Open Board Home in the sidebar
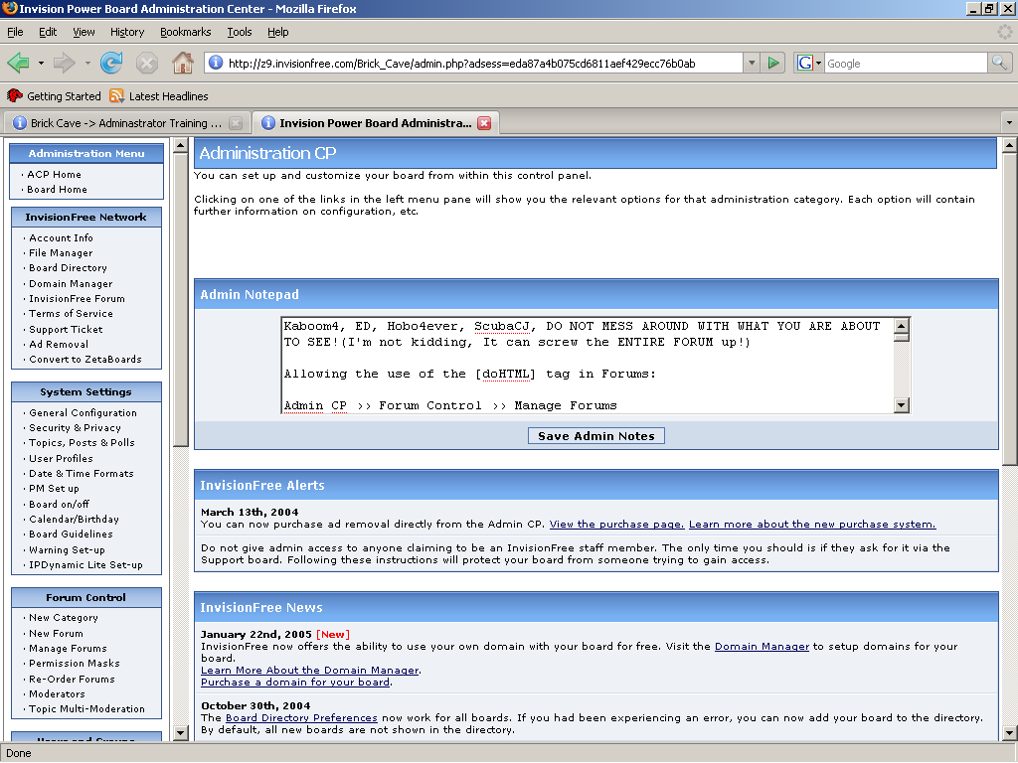Viewport: 1018px width, 763px height. [x=57, y=190]
